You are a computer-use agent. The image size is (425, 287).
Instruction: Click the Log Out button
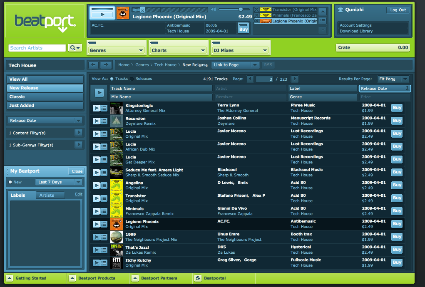(398, 10)
